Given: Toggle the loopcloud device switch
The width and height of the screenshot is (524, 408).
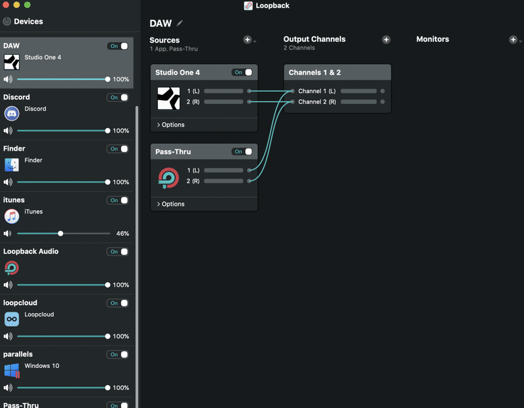Looking at the screenshot, I should point(118,303).
